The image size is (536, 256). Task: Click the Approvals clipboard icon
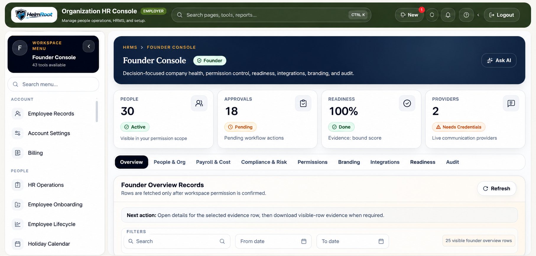coord(303,103)
